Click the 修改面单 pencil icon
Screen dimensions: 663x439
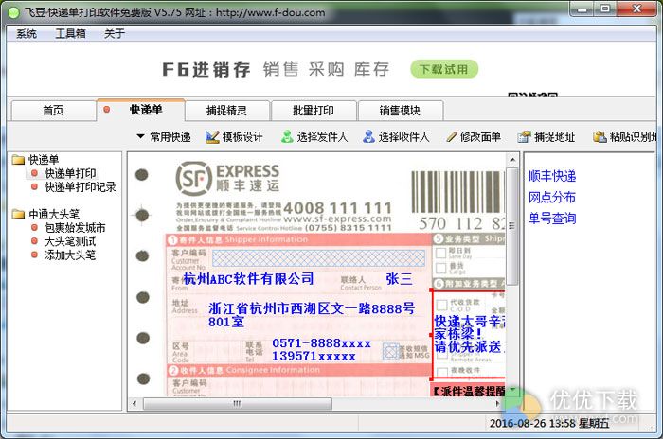[452, 137]
